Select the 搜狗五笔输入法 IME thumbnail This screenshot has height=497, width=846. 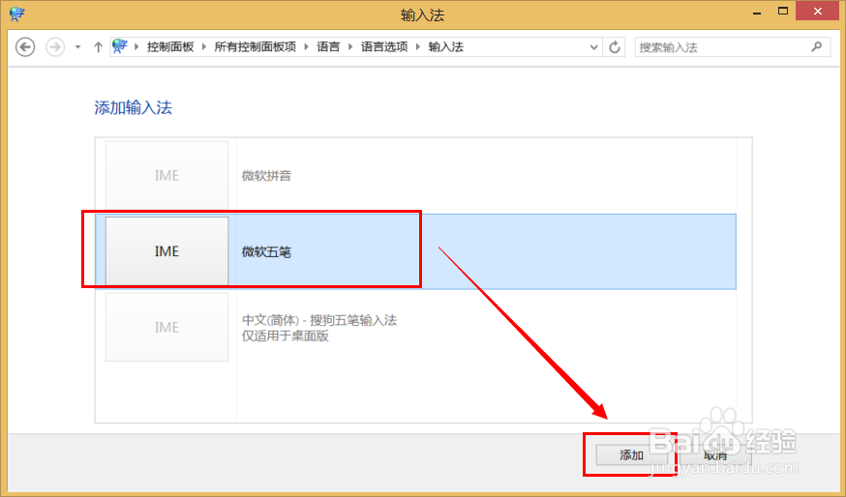(x=166, y=327)
